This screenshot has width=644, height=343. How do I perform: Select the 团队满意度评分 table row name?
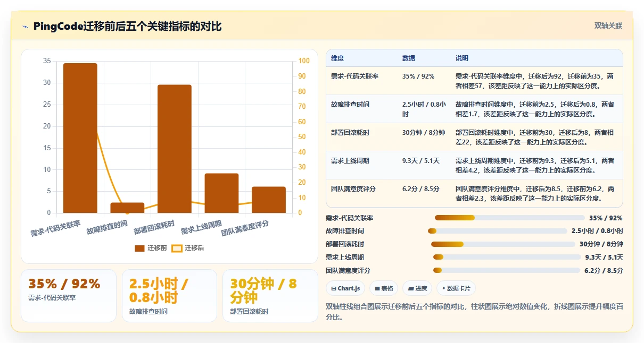[x=353, y=189]
